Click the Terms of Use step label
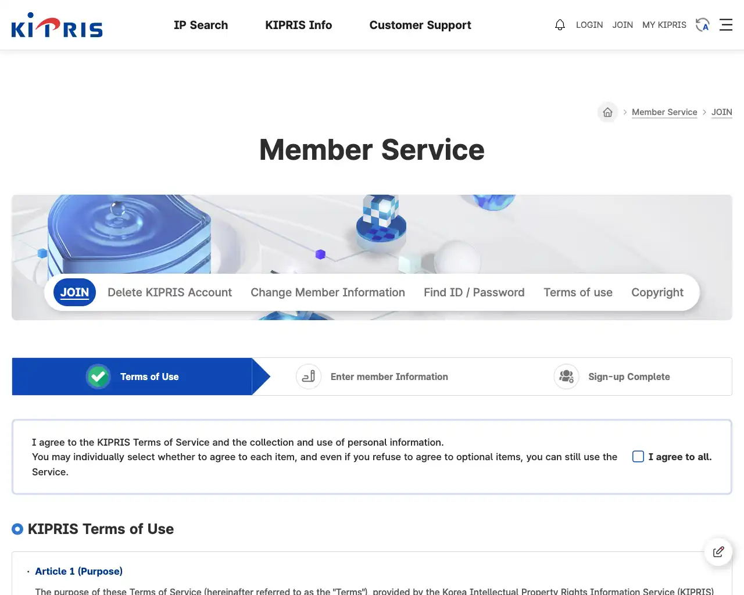The height and width of the screenshot is (595, 744). [x=149, y=377]
